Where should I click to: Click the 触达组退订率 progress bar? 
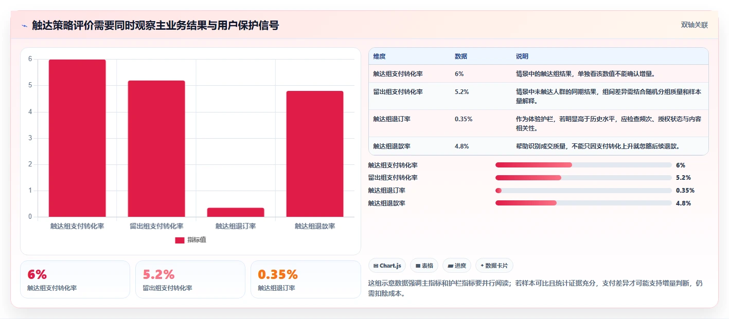583,191
